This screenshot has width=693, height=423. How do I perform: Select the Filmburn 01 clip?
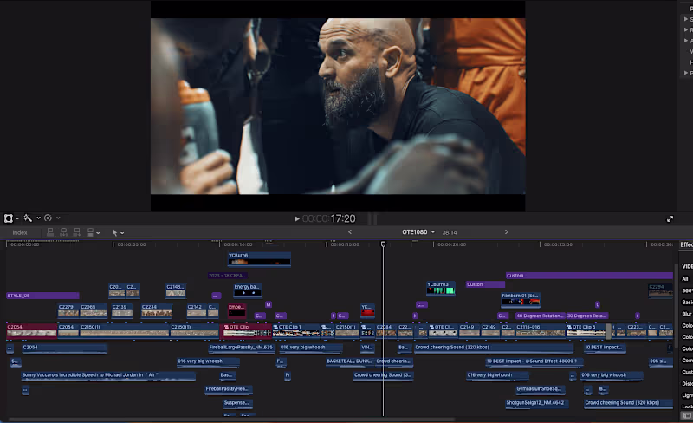tap(521, 299)
